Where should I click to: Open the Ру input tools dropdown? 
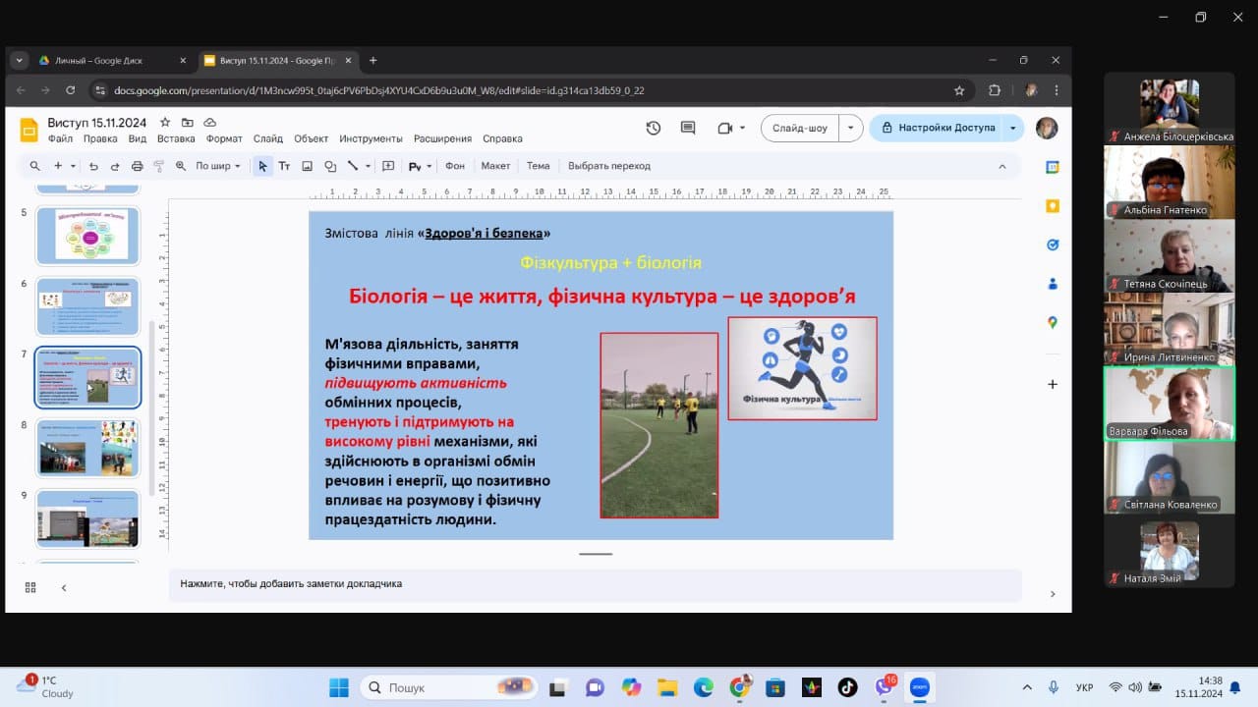click(x=420, y=166)
